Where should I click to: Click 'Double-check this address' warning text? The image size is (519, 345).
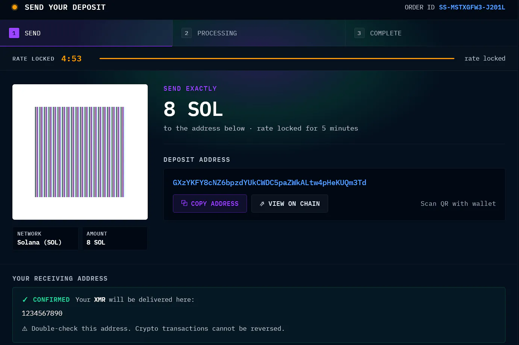tap(158, 328)
